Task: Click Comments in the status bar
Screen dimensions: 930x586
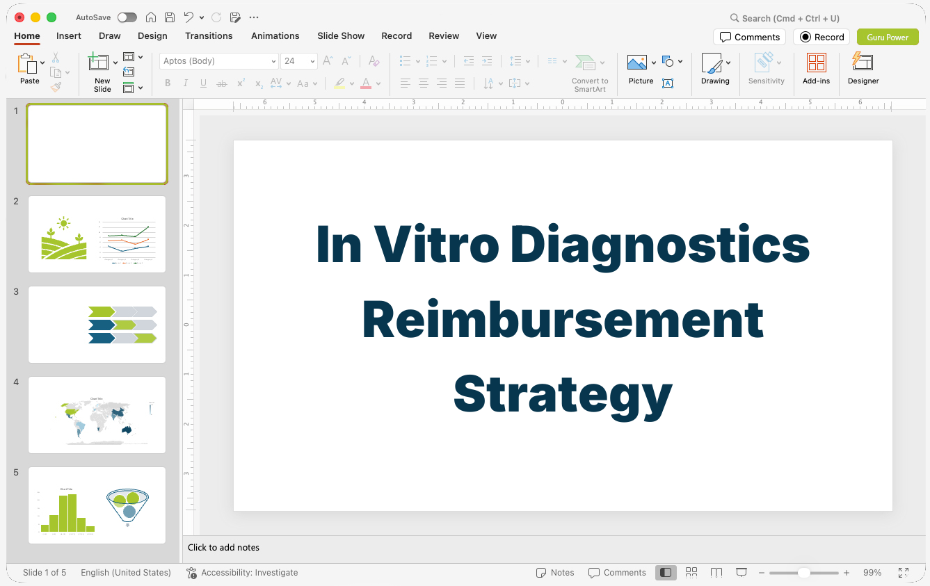Action: click(x=617, y=573)
